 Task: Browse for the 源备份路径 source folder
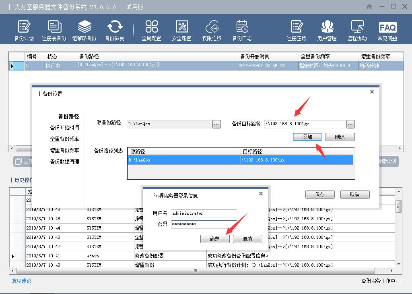click(x=217, y=124)
